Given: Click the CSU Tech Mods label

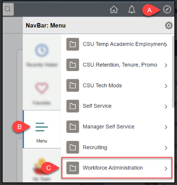Looking at the screenshot, I should [102, 85].
